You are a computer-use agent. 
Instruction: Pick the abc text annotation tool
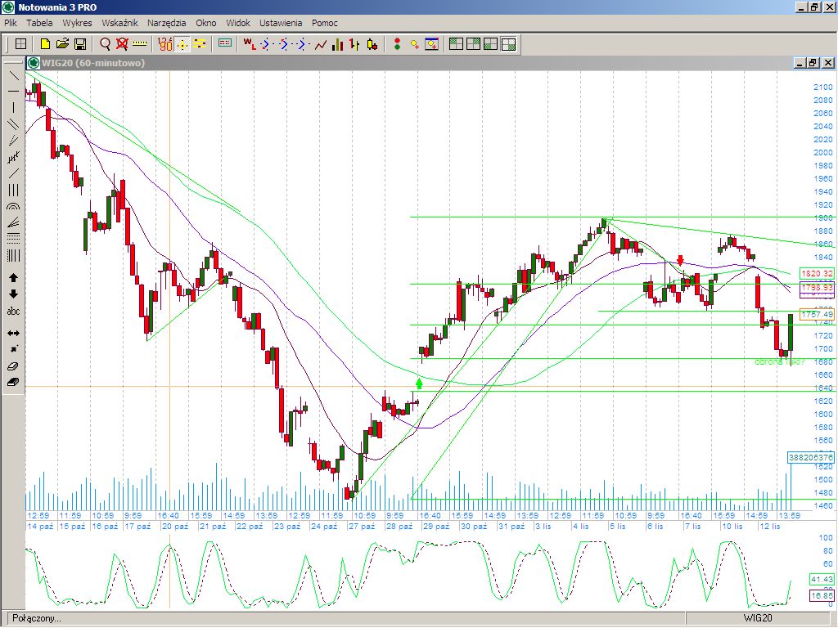(x=13, y=312)
